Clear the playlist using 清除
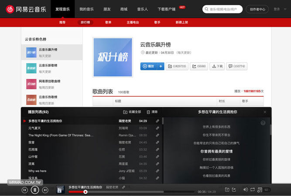The image size is (291, 196). [x=152, y=112]
